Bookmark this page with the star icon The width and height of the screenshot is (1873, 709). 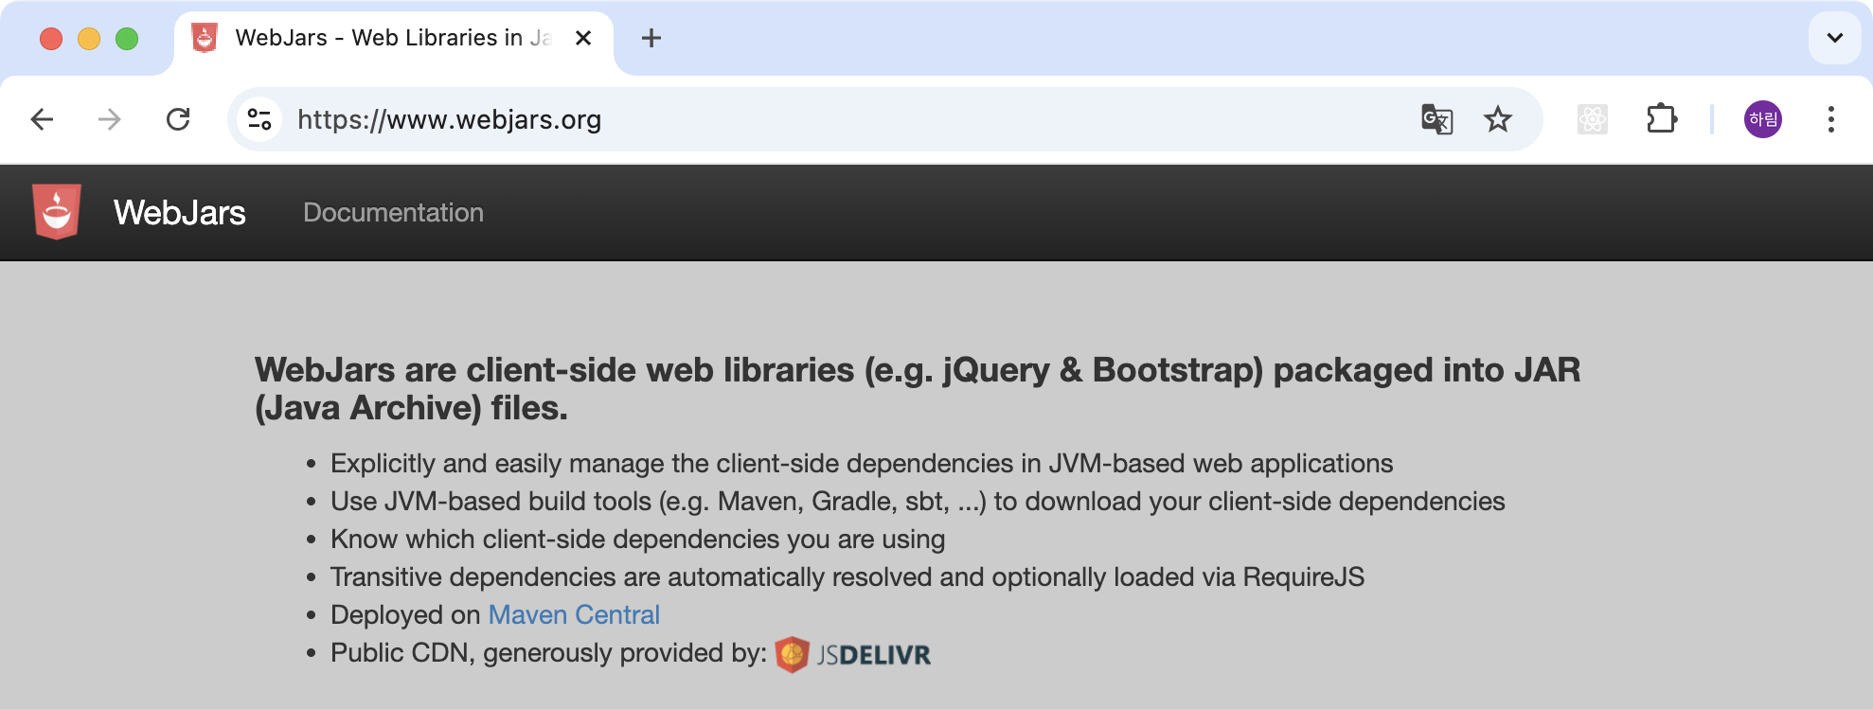[1498, 119]
